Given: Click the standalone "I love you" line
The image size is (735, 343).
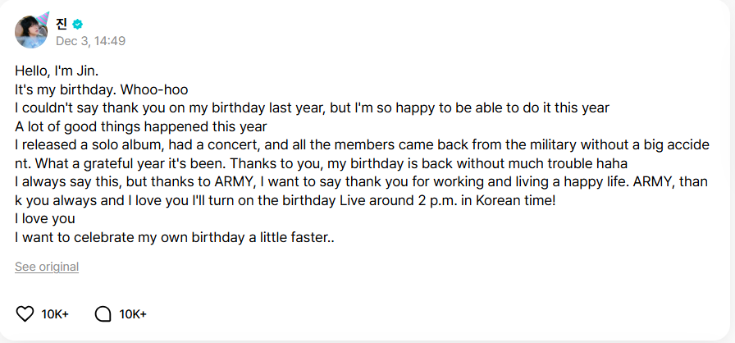Looking at the screenshot, I should pos(45,219).
